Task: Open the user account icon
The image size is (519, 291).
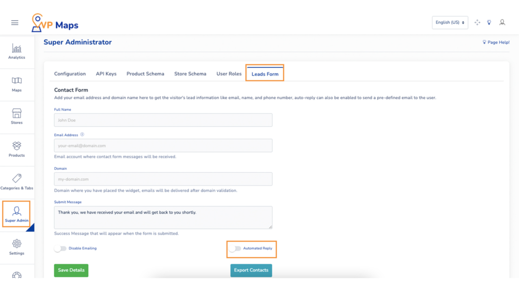Action: [x=502, y=22]
